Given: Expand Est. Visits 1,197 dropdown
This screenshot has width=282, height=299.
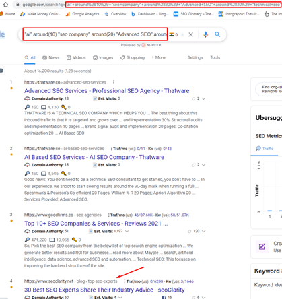Looking at the screenshot, I should click(x=127, y=231).
